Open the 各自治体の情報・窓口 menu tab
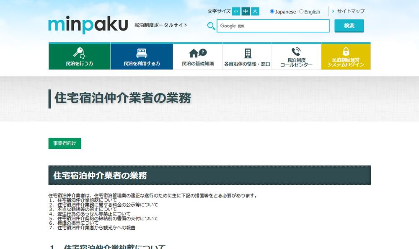This screenshot has height=249, width=419. [247, 57]
